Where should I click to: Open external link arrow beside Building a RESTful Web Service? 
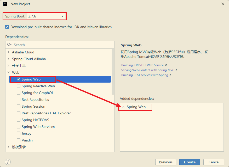pos(166,65)
